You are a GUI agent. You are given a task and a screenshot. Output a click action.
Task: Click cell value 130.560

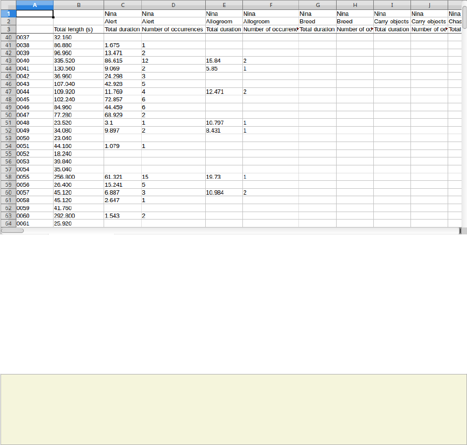(x=79, y=69)
